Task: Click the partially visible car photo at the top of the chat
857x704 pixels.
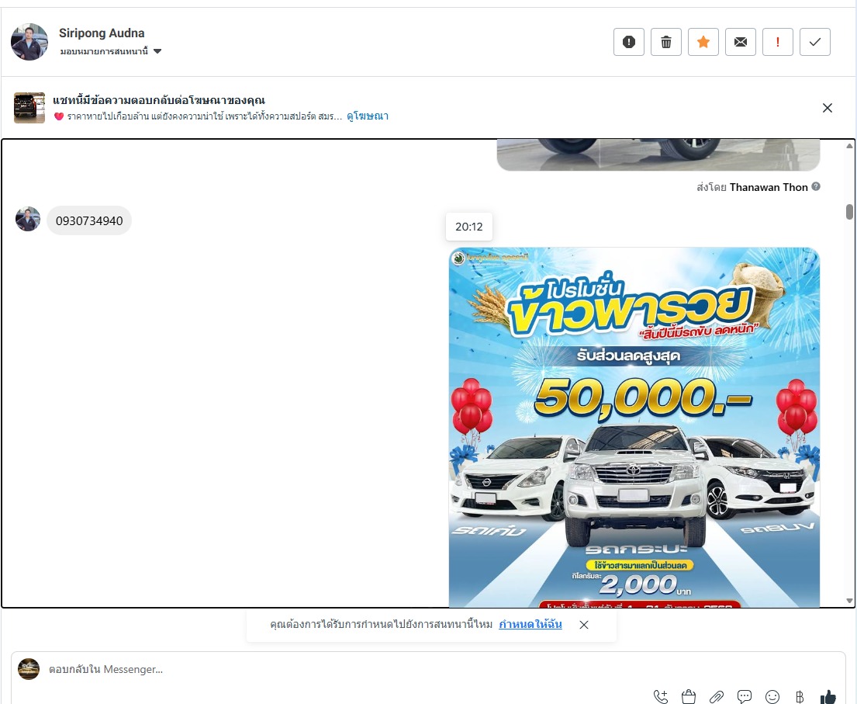Action: tap(658, 154)
